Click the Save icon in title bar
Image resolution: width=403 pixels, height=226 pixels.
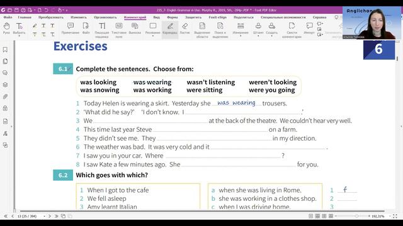click(x=16, y=10)
